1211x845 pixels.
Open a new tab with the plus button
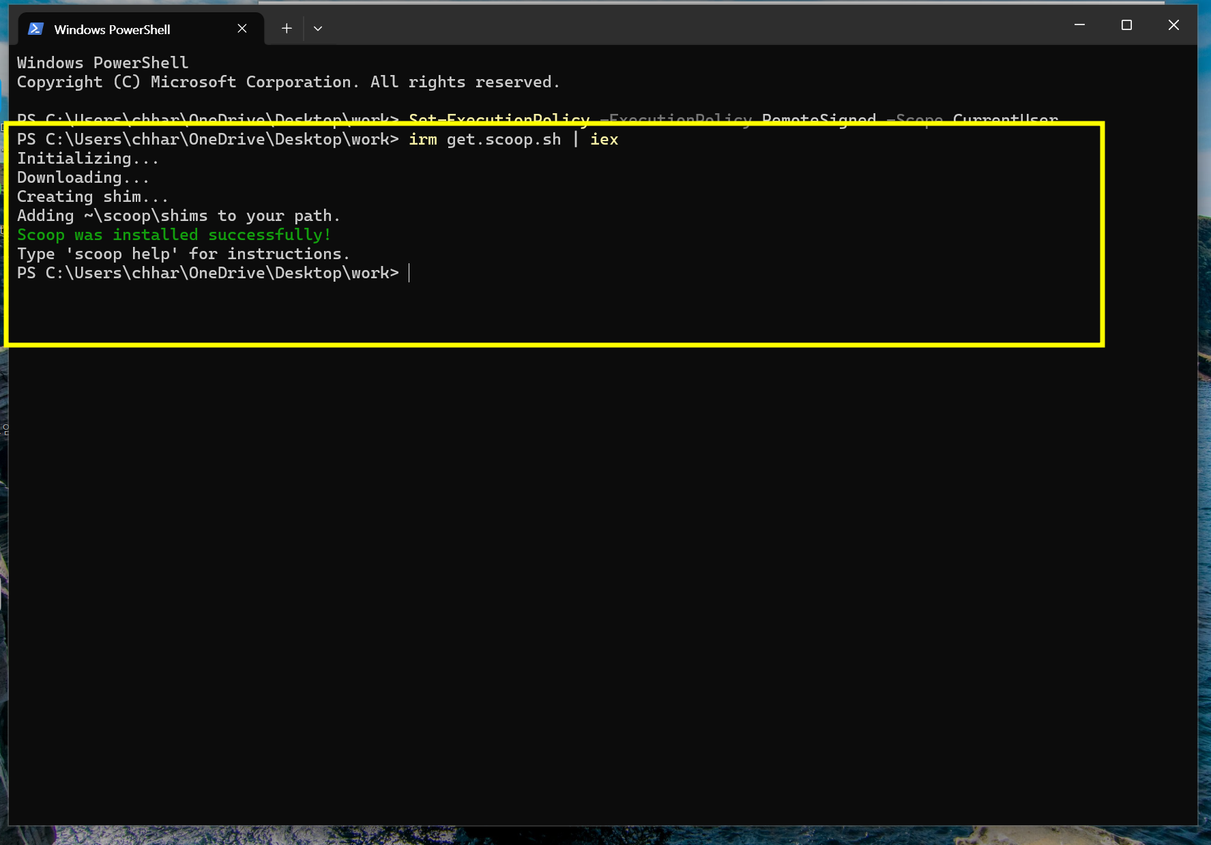[287, 29]
